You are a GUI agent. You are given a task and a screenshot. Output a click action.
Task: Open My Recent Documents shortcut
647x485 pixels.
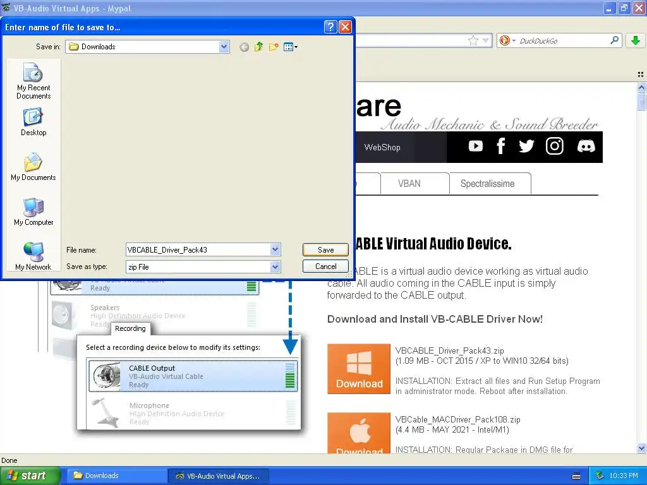(x=33, y=81)
